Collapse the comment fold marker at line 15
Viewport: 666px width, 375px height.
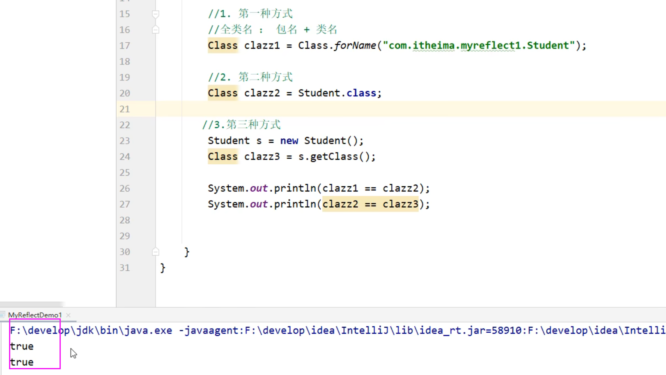[x=156, y=14]
